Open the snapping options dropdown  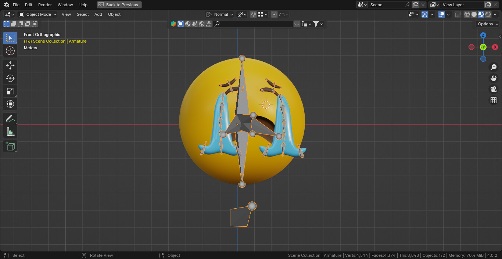pyautogui.click(x=263, y=14)
